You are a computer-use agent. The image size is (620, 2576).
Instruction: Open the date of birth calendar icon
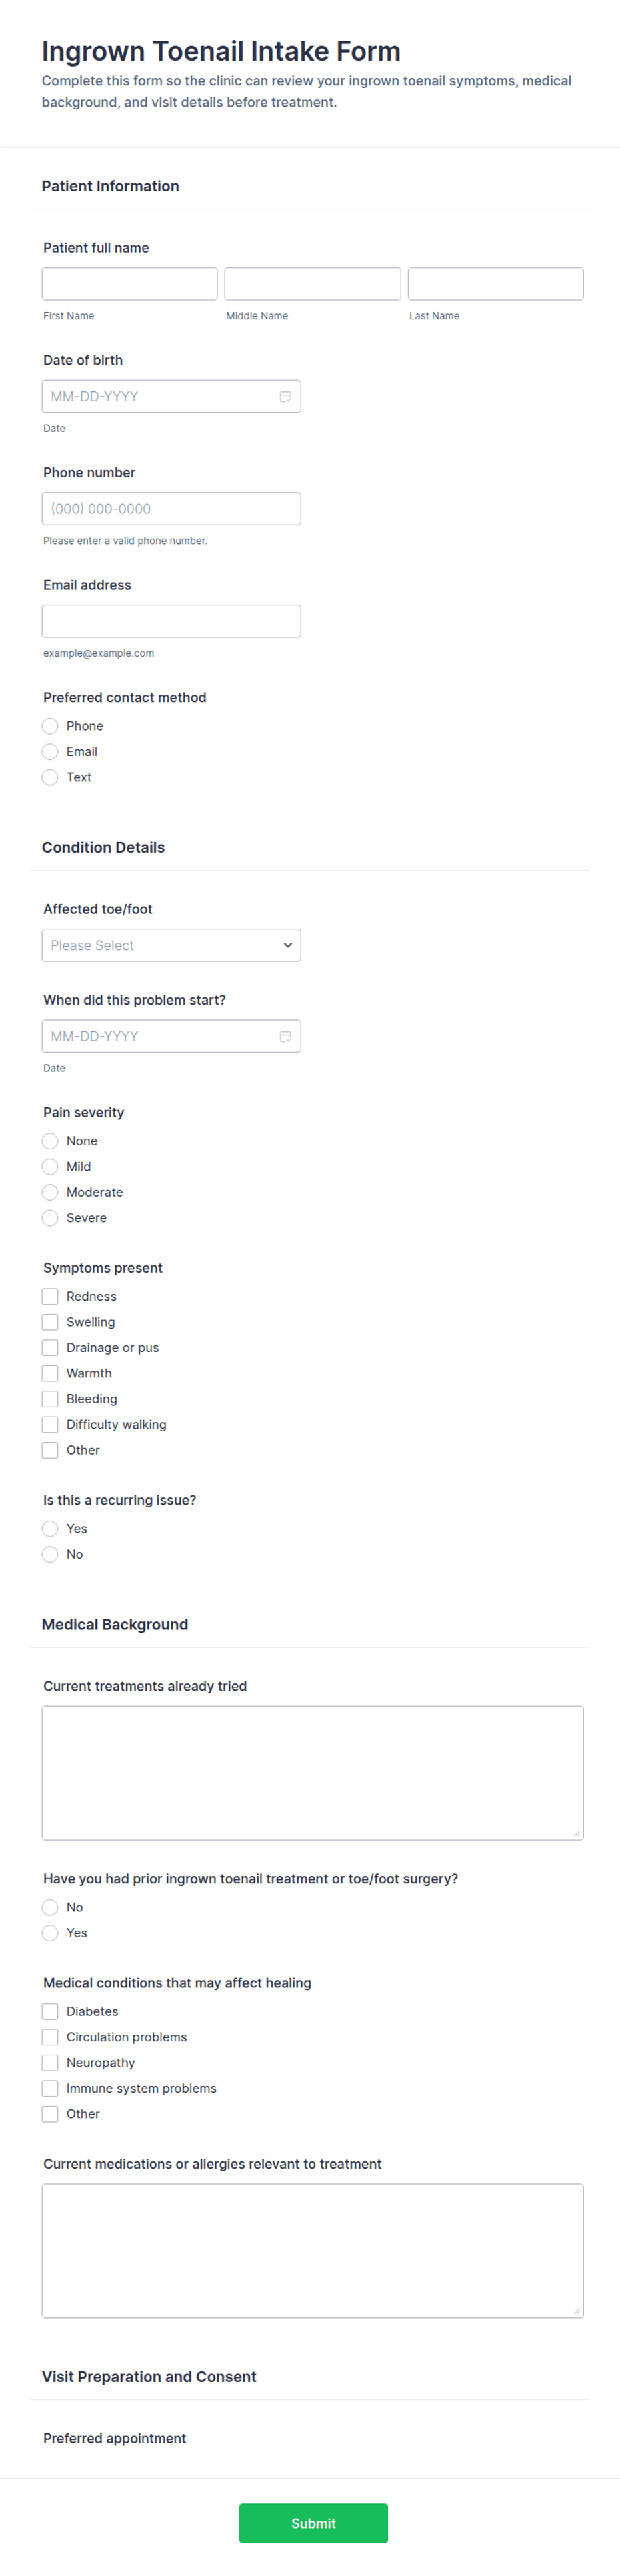285,397
